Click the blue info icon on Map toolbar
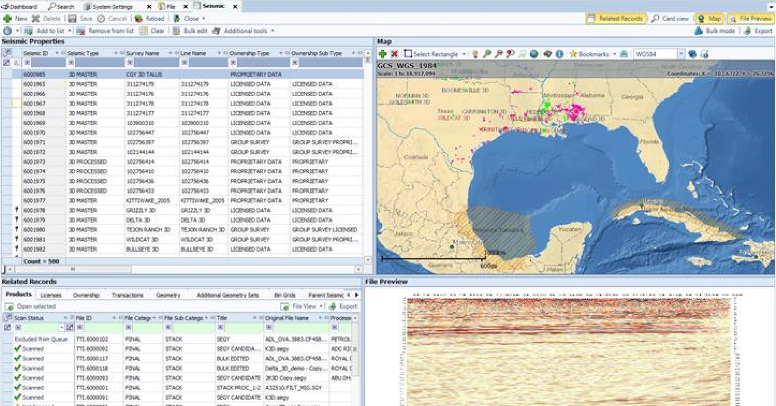The image size is (776, 406). tap(559, 54)
